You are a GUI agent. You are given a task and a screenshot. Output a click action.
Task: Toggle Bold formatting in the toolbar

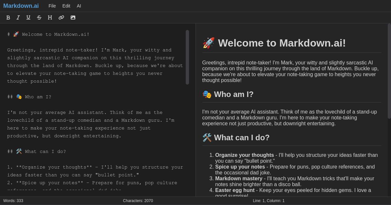click(x=8, y=18)
